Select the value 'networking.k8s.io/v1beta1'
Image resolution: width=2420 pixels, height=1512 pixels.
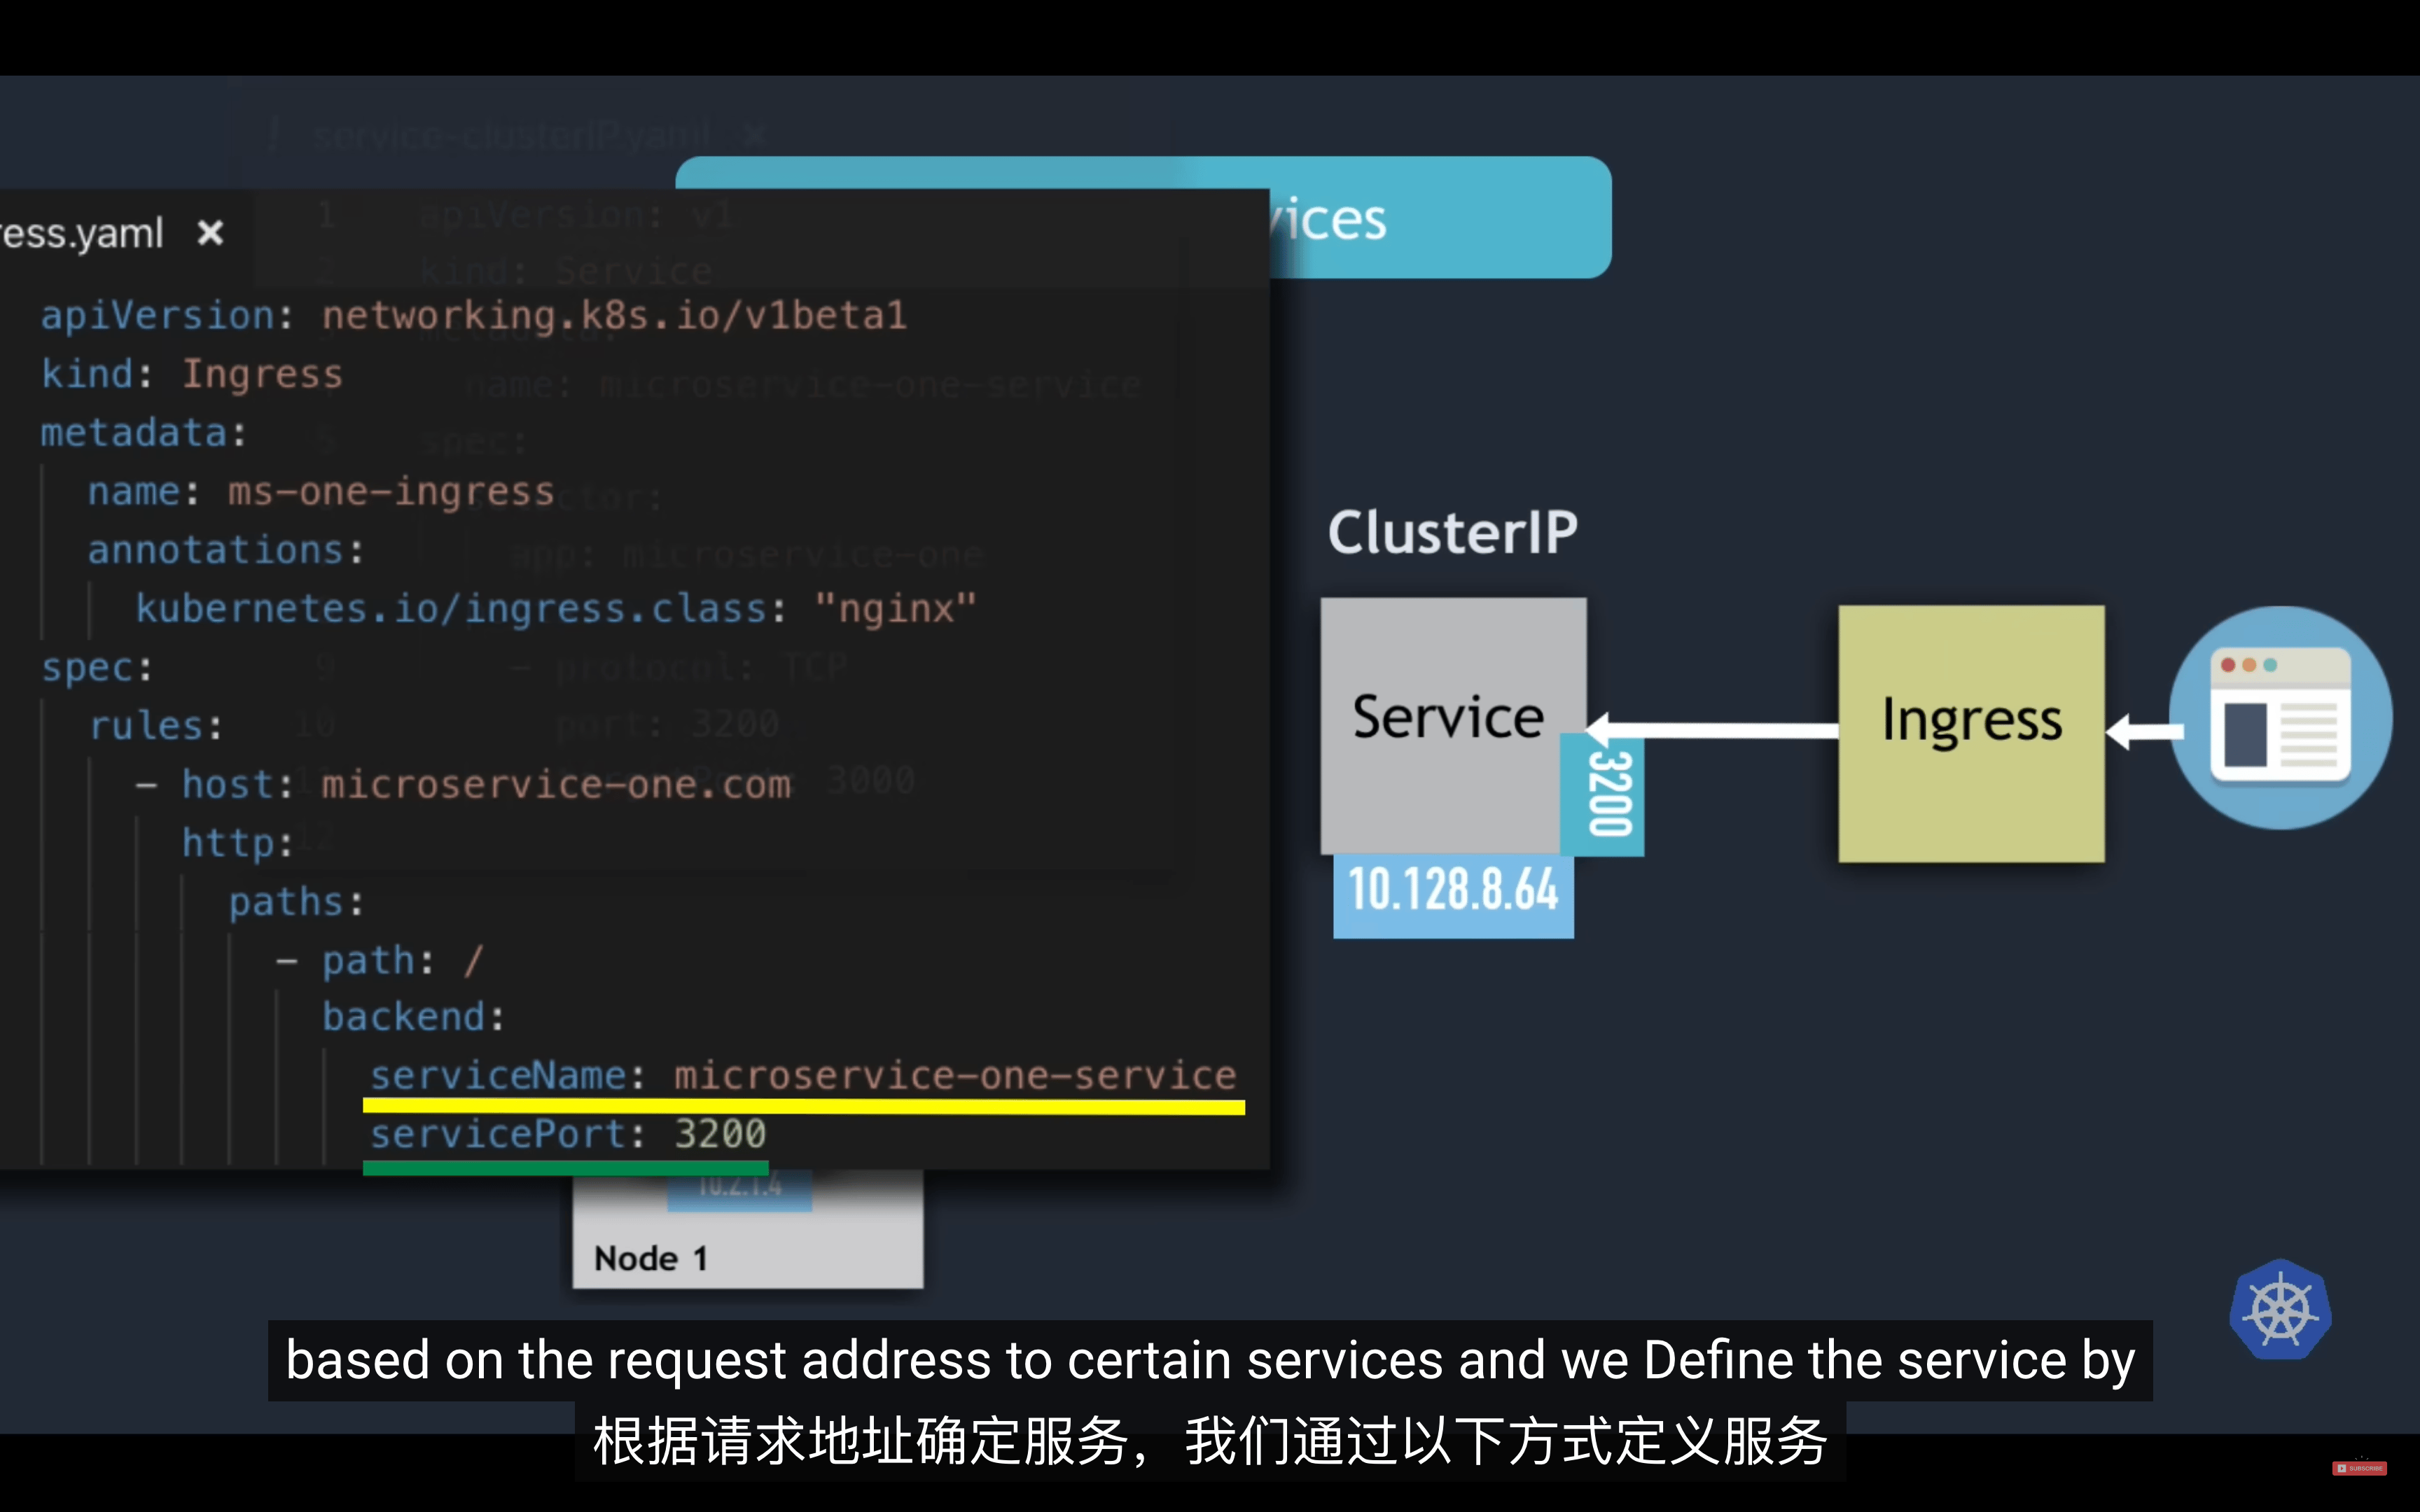614,316
